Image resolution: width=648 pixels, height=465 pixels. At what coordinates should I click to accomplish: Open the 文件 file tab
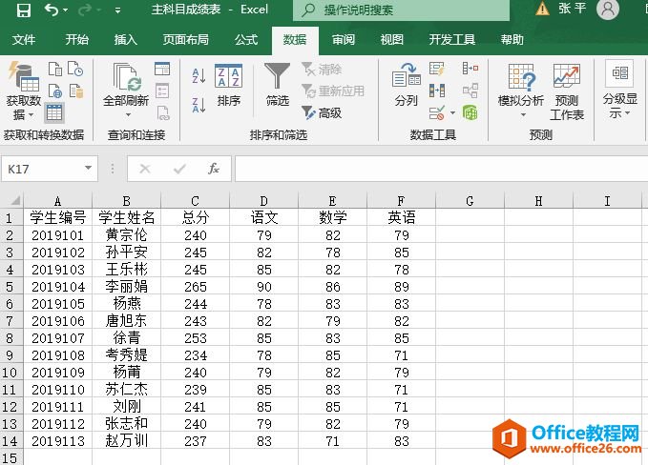pyautogui.click(x=24, y=40)
